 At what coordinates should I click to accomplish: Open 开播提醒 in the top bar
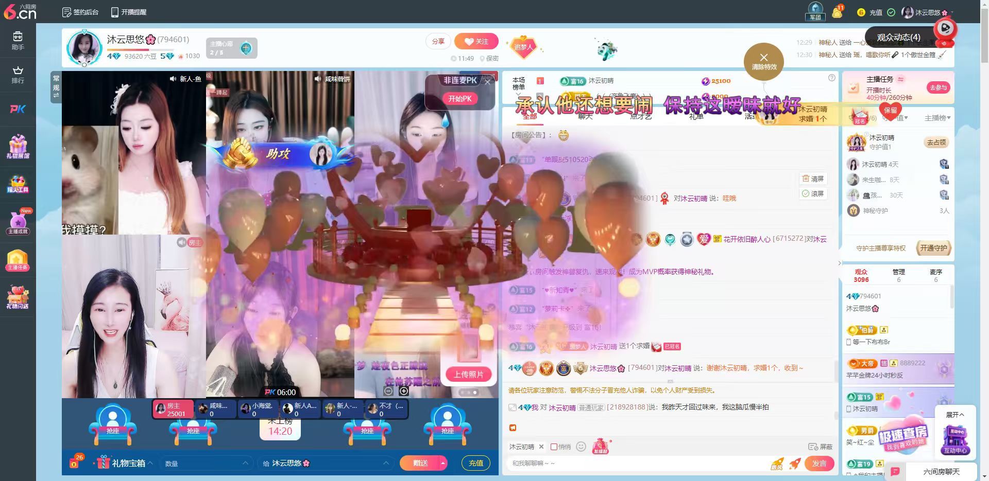[129, 12]
